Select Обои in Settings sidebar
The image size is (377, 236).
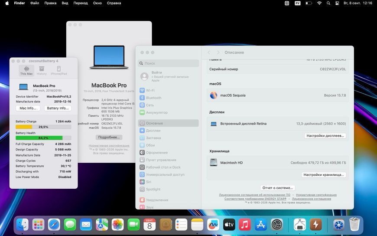(x=168, y=145)
